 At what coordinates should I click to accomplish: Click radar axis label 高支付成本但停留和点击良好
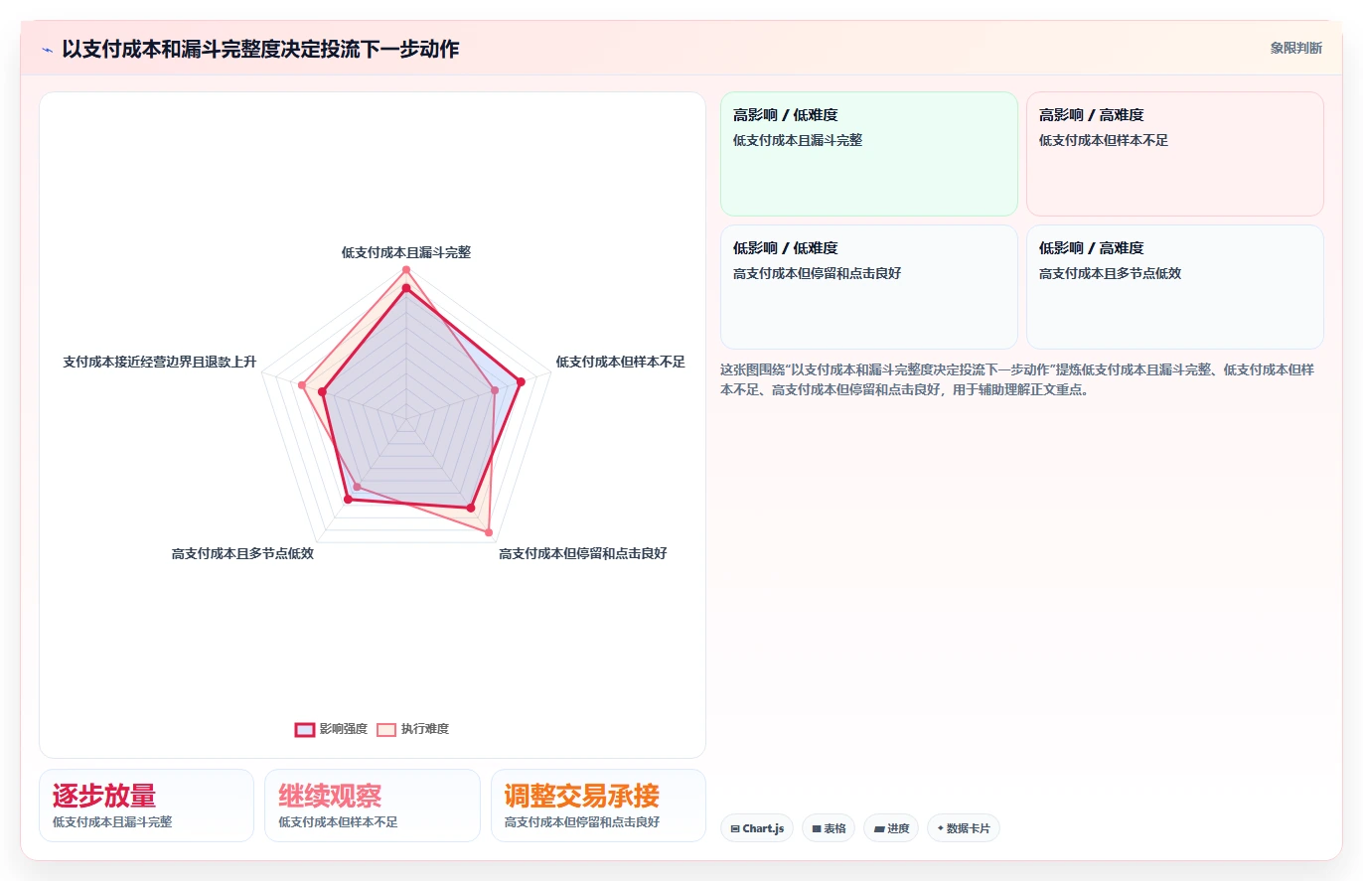582,553
